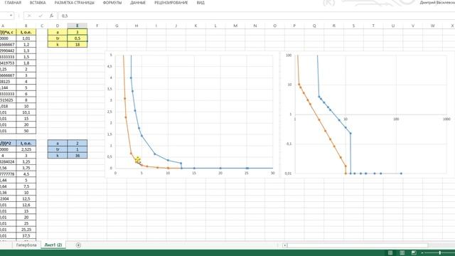Image resolution: width=455 pixels, height=256 pixels.
Task: Open the ВСТАВКА ribbon tab
Action: click(38, 3)
